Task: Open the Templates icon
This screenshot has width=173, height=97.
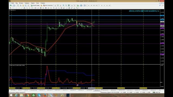Action: click(x=85, y=5)
